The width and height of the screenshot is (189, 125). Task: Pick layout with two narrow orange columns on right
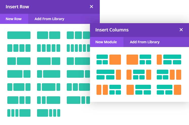point(169,75)
